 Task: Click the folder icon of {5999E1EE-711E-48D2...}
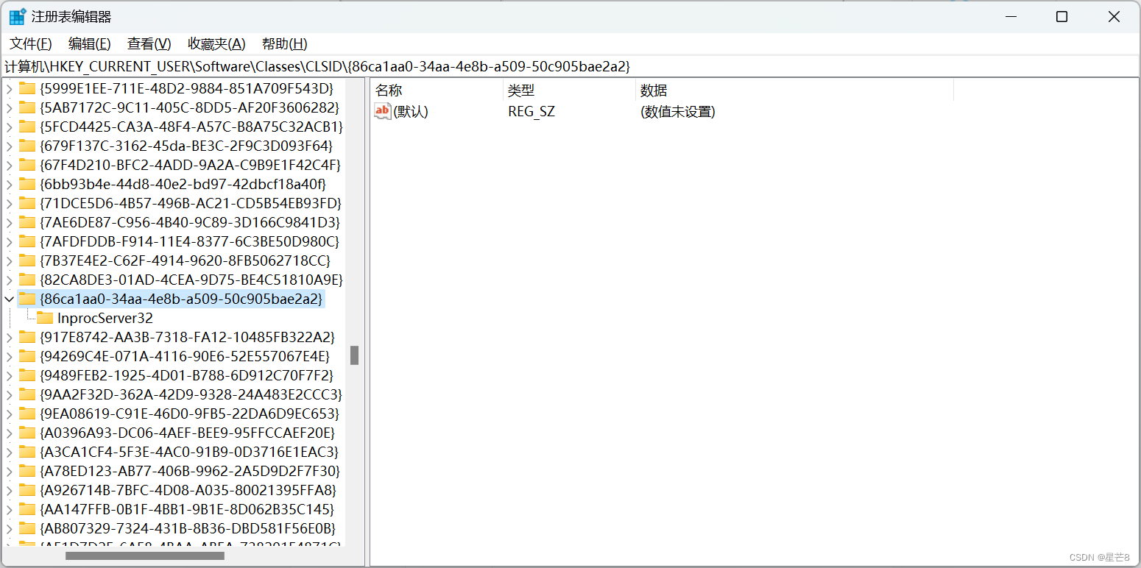27,88
